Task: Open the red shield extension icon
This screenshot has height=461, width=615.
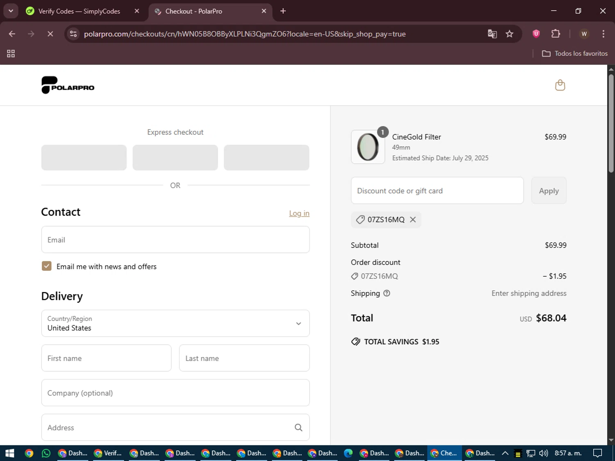Action: point(536,34)
